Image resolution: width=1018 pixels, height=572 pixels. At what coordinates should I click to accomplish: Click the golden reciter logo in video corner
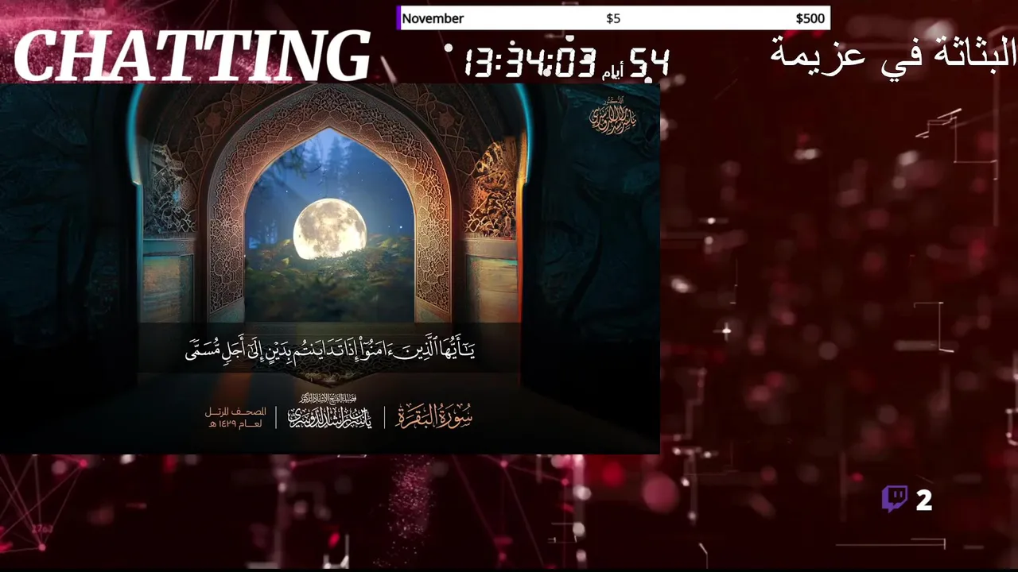pyautogui.click(x=612, y=116)
